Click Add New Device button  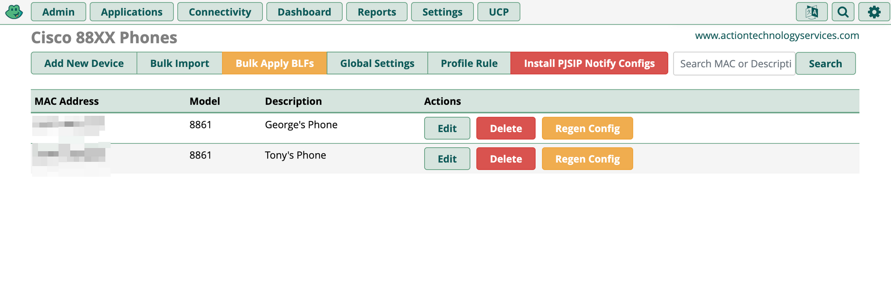(x=84, y=63)
